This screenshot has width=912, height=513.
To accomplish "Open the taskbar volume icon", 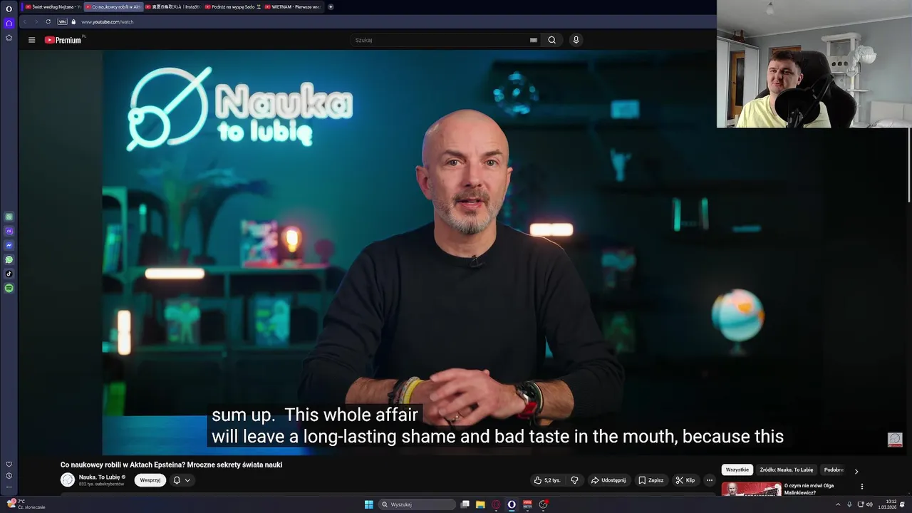I will coord(869,504).
